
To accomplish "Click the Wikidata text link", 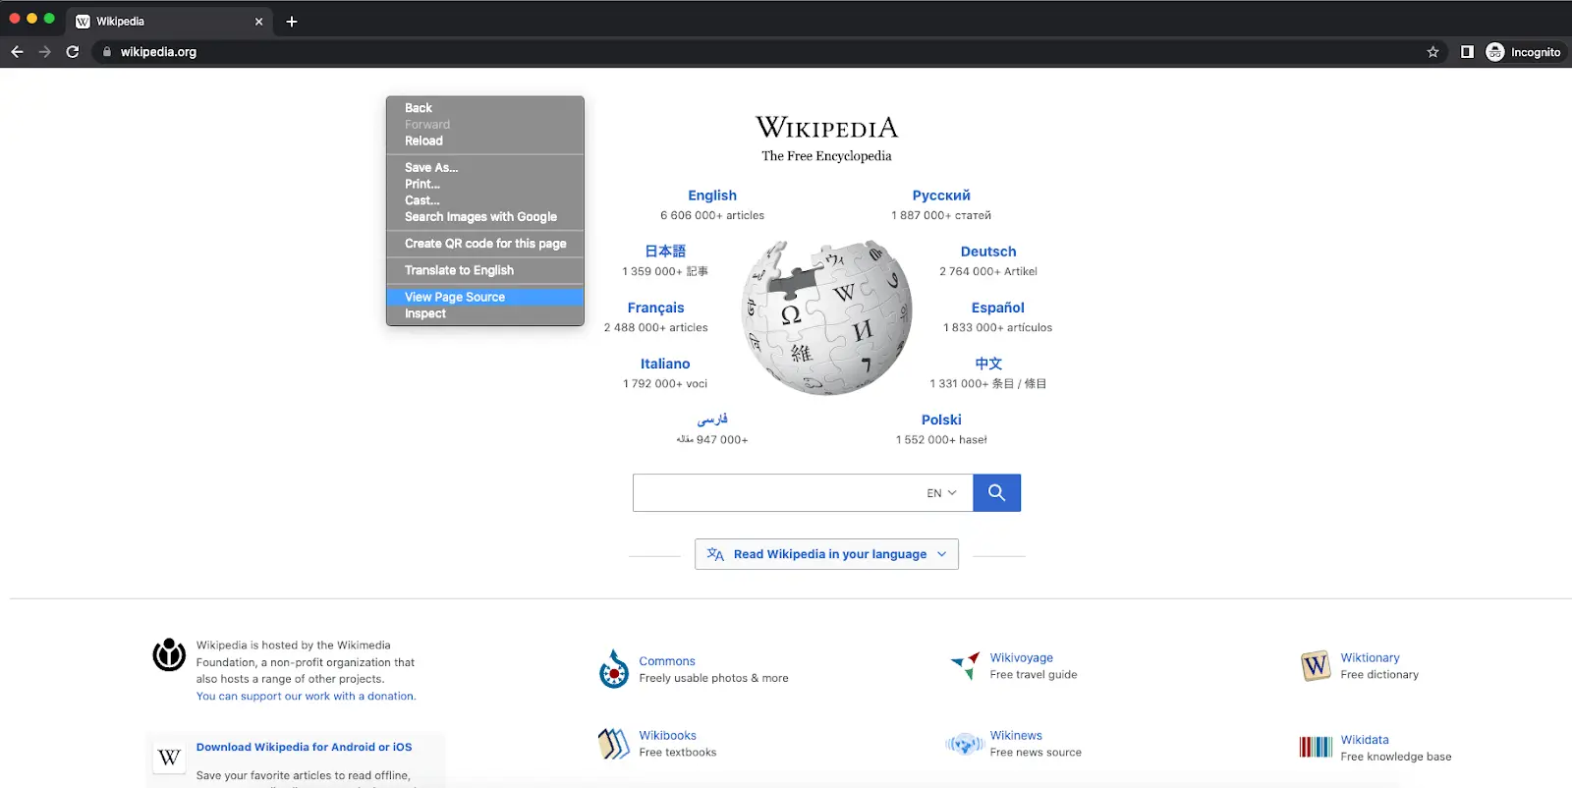I will 1365,740.
